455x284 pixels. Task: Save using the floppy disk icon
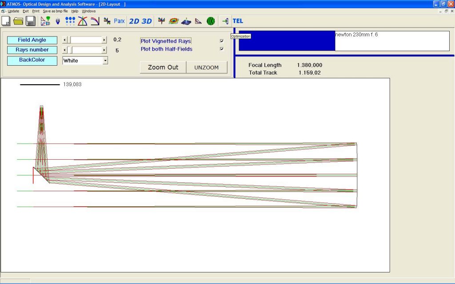(x=30, y=21)
